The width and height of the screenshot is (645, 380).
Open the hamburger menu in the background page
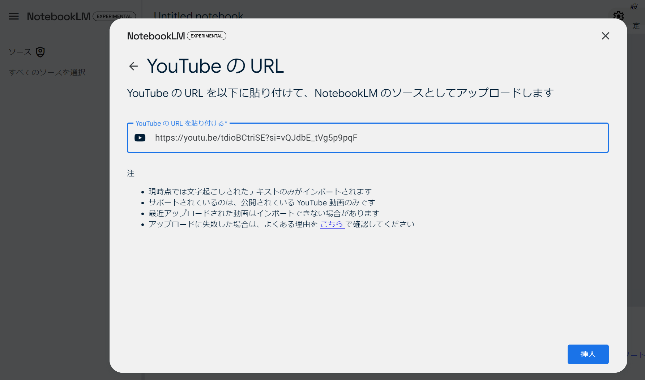(14, 16)
